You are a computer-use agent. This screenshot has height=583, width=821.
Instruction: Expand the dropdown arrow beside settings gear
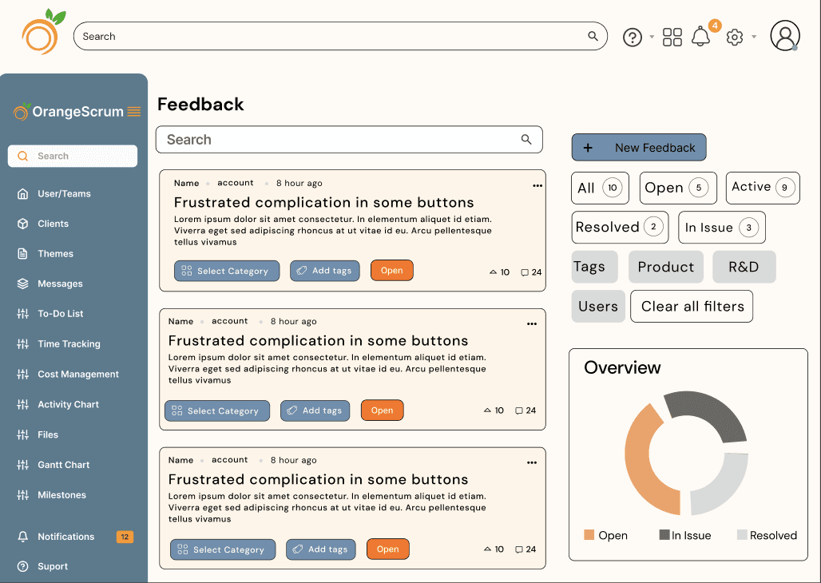point(754,37)
